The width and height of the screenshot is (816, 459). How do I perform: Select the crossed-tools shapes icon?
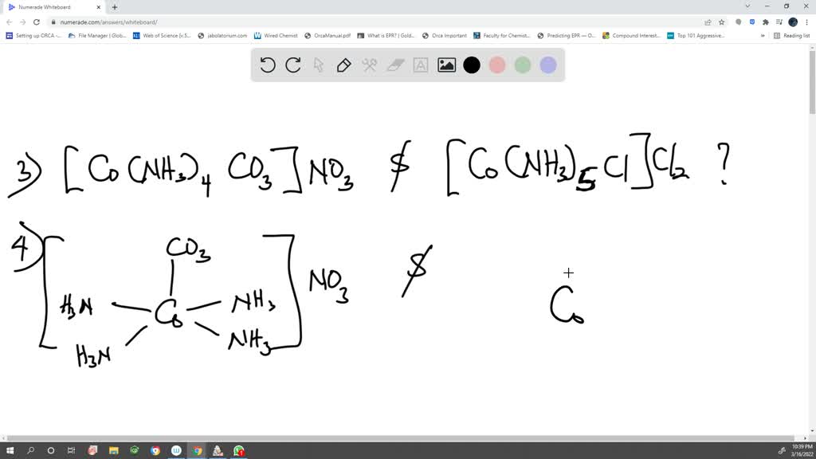point(368,65)
